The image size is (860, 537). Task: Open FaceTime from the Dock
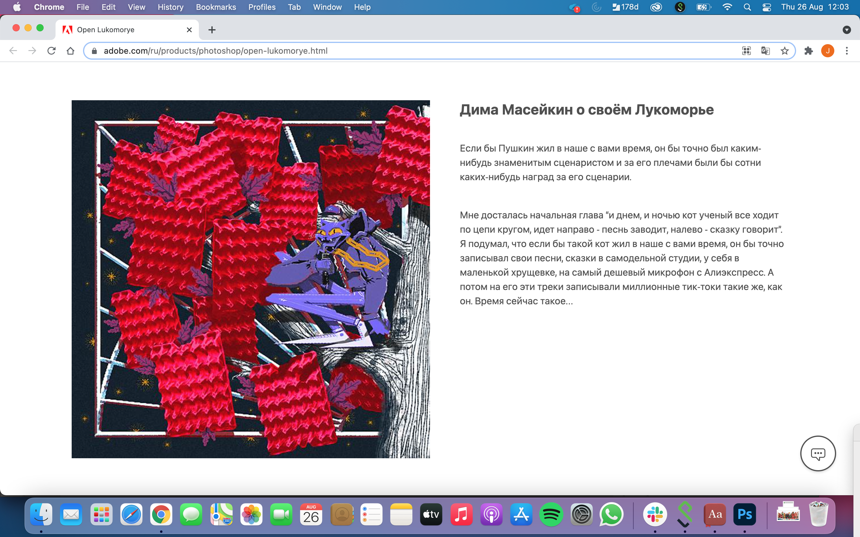(281, 514)
